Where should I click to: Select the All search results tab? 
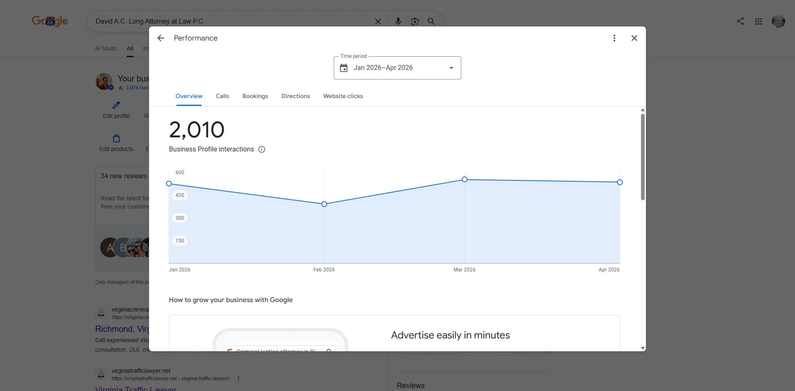click(130, 48)
